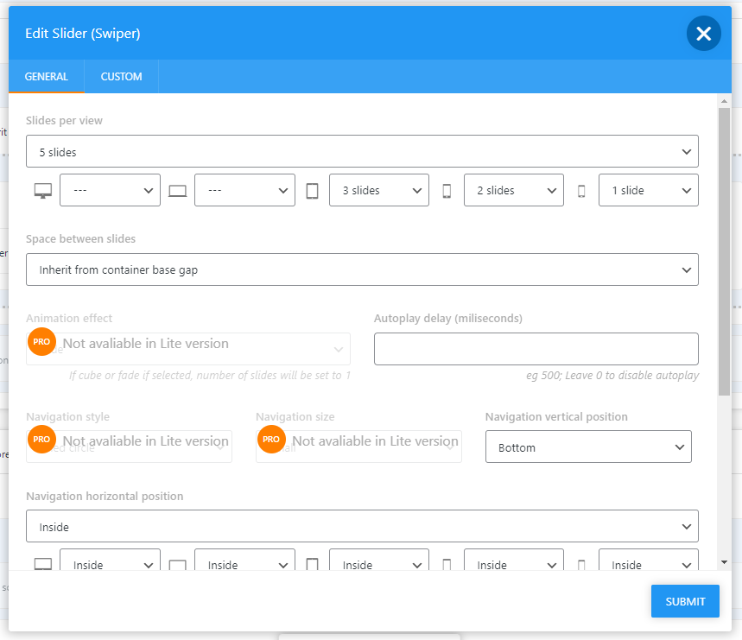
Task: Click the Autoplay delay input field
Action: pos(536,349)
